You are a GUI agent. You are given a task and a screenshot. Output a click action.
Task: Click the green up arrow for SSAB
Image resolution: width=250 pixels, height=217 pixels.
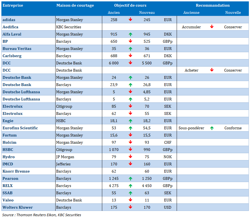click(130, 193)
